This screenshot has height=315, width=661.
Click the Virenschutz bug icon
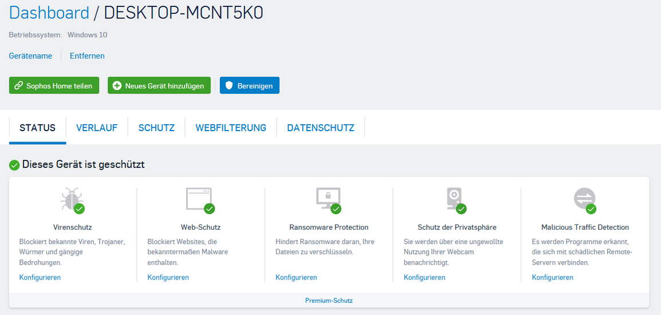(x=72, y=199)
